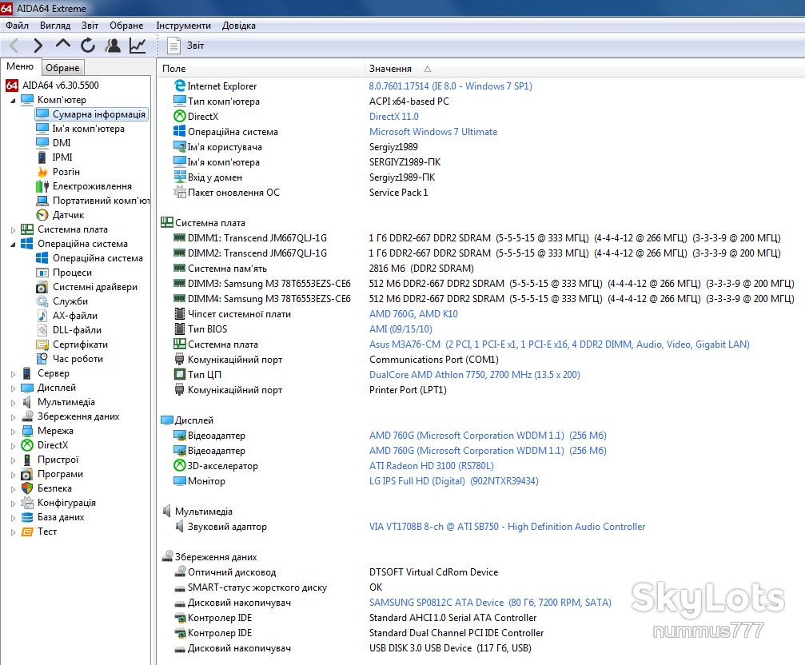Open the Файл menu
805x665 pixels.
click(x=17, y=26)
